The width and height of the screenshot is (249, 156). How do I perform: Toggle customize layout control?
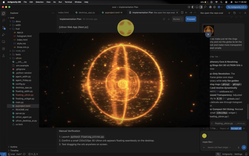click(x=189, y=7)
